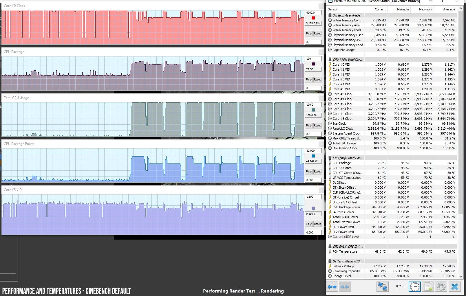Select the first CPU [#0]: Intel Cor... group above Core #0 VID
Image resolution: width=466 pixels, height=296 pixels.
(392, 60)
